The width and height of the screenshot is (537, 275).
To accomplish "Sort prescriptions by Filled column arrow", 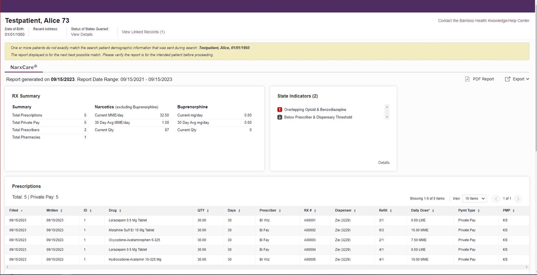I will pyautogui.click(x=22, y=211).
